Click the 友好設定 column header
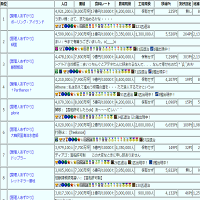The image size is (200, 200). (x=185, y=4)
